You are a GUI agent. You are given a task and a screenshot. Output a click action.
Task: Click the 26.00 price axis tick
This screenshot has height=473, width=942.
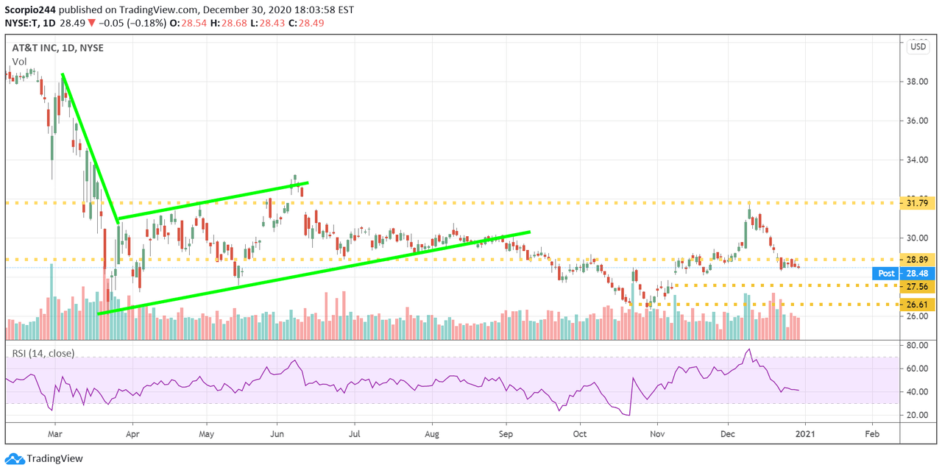(x=917, y=316)
